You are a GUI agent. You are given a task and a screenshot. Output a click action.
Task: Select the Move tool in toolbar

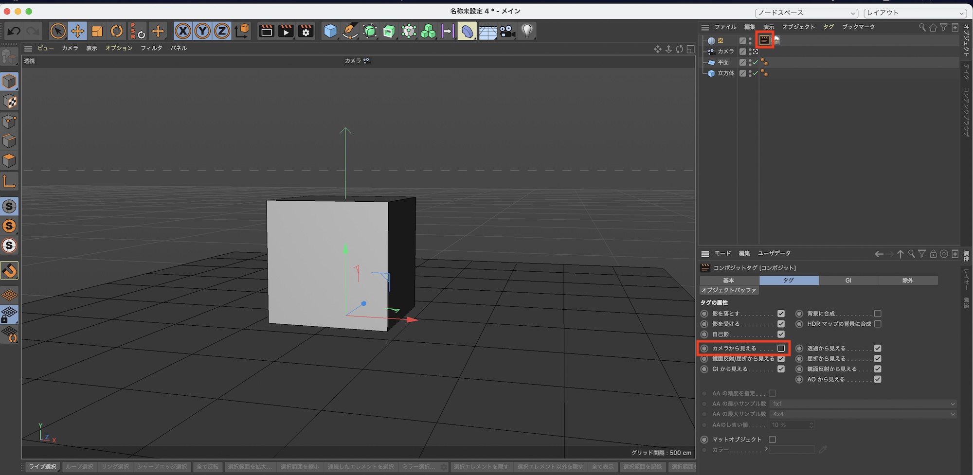tap(77, 32)
